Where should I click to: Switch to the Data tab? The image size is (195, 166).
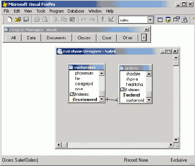pyautogui.click(x=31, y=38)
